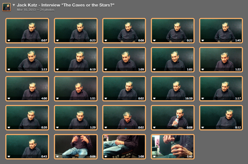Screen dimensions: 248x164
Task: Select the 1:29 video thumbnail
Action: coord(76,118)
